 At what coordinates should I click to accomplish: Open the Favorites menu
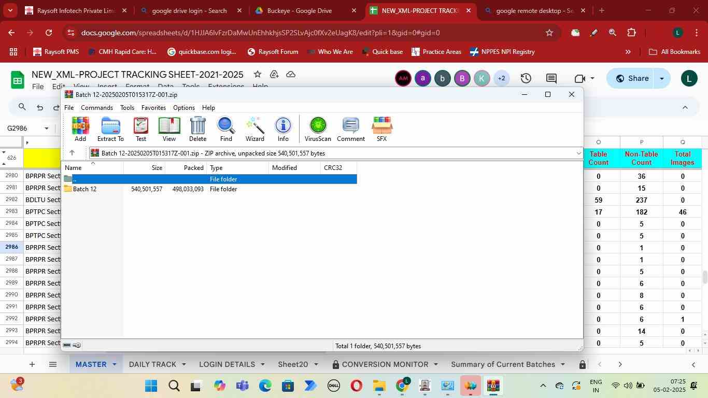pos(153,108)
